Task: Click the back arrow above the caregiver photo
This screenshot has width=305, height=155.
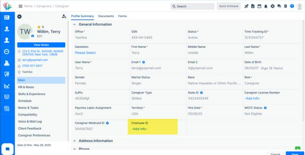Action: pyautogui.click(x=20, y=16)
